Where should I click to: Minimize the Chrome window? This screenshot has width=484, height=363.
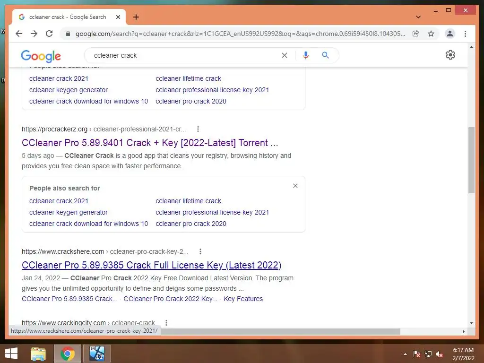point(435,10)
